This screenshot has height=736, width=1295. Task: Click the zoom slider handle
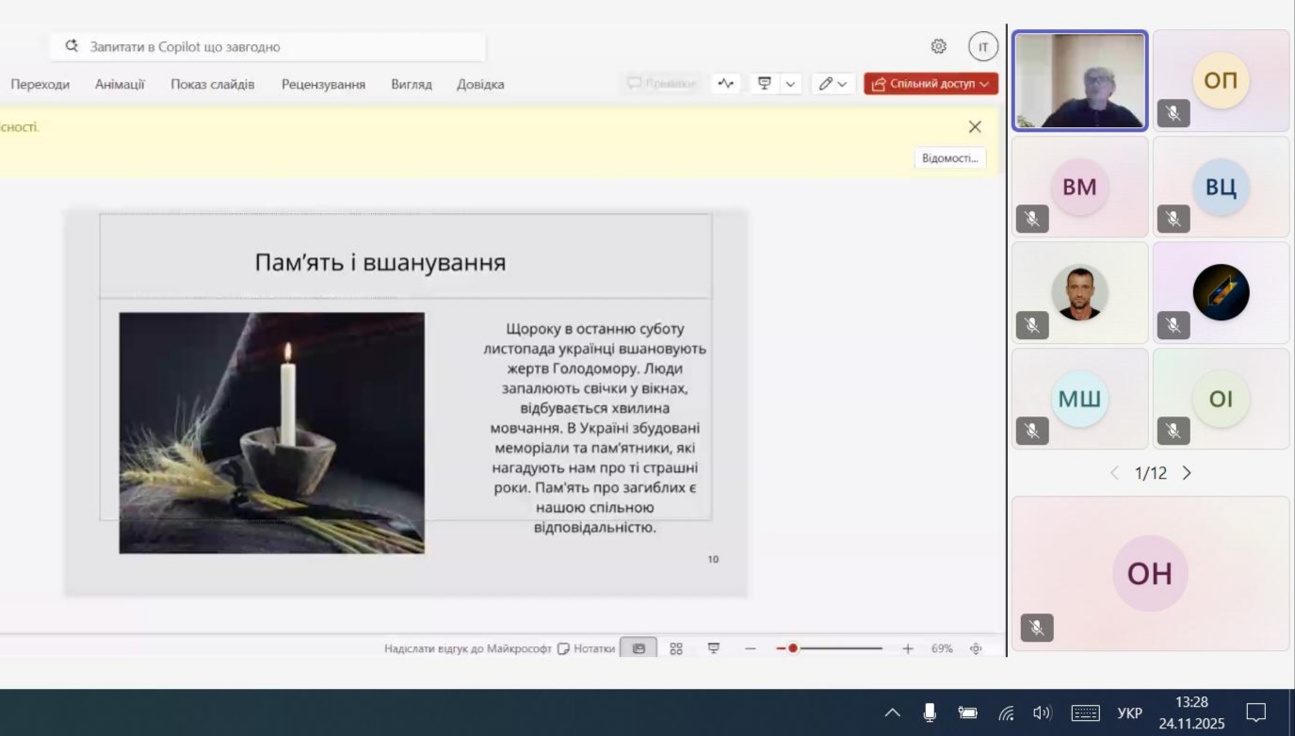click(x=793, y=648)
